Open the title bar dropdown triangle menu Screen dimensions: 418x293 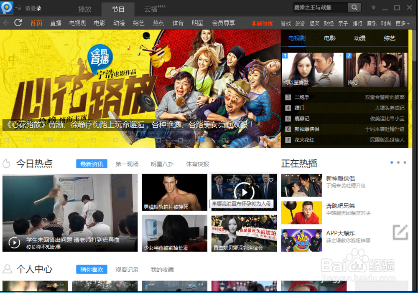pyautogui.click(x=373, y=8)
